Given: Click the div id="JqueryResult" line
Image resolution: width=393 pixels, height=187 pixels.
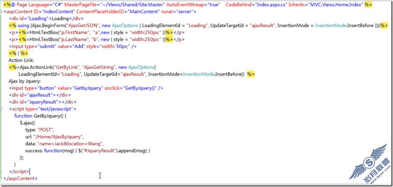Looking at the screenshot, I should pos(42,102).
